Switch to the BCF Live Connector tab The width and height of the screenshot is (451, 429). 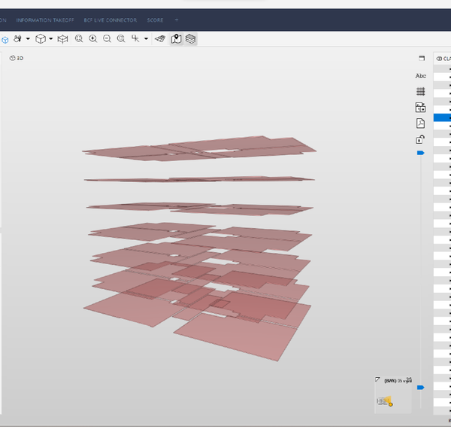point(110,20)
